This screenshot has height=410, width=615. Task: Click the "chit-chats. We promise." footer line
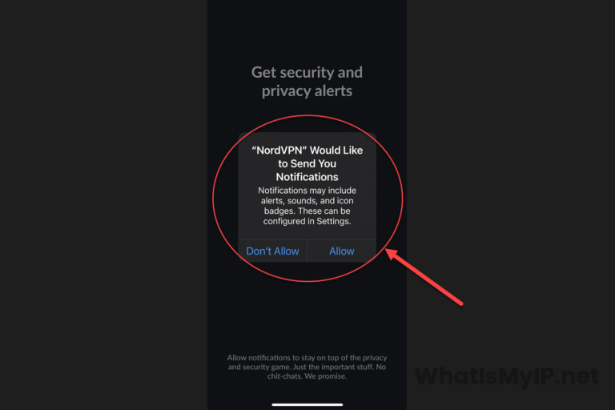pos(307,376)
